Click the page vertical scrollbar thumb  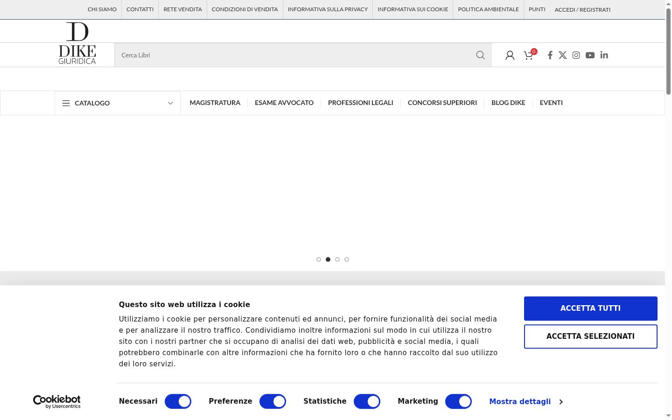coord(668,51)
